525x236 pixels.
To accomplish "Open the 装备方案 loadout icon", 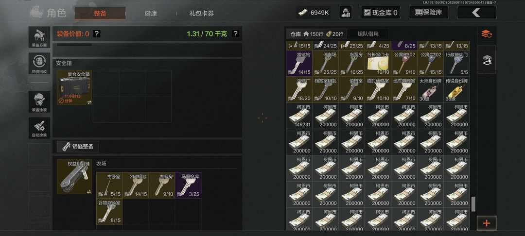I will [39, 37].
